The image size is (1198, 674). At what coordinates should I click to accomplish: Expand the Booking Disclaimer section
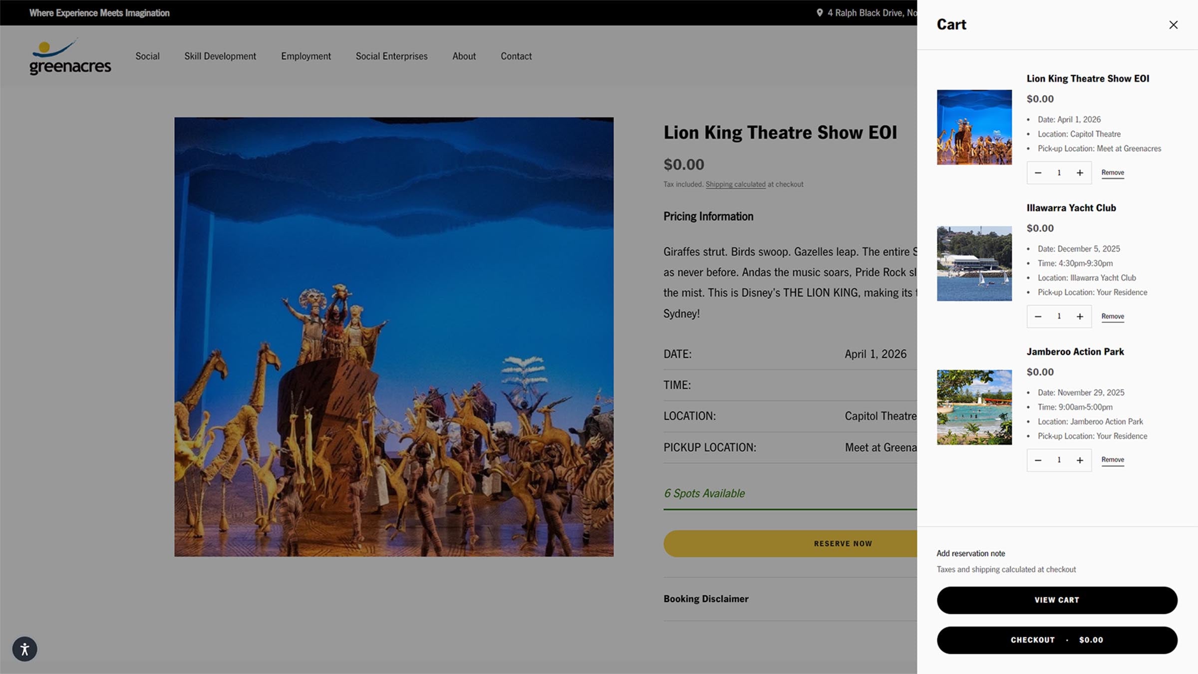coord(706,599)
